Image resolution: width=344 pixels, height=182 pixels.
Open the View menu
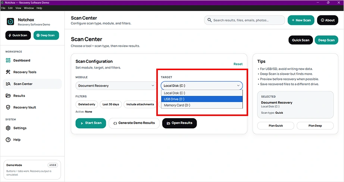pyautogui.click(x=18, y=8)
